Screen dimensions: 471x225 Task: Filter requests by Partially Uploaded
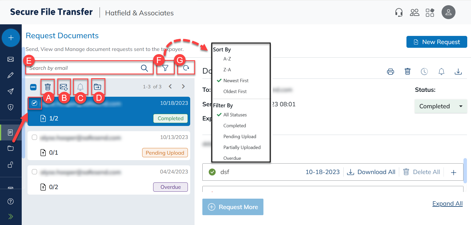click(x=242, y=147)
